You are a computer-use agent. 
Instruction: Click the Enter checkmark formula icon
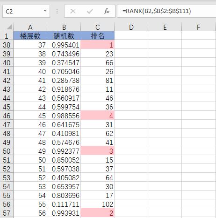90,11
